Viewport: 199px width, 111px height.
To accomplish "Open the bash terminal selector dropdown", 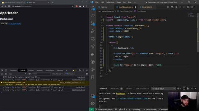I will pyautogui.click(x=164, y=89).
